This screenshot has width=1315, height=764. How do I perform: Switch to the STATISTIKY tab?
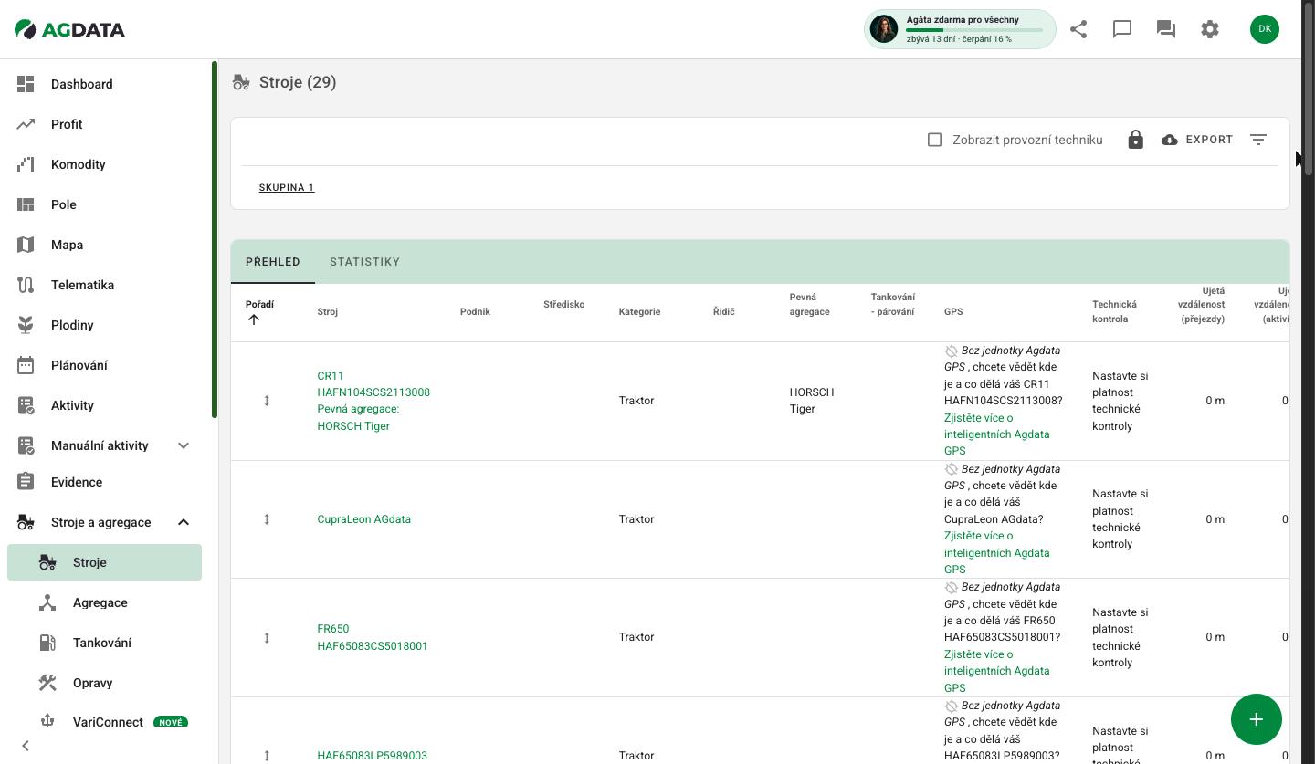[365, 262]
